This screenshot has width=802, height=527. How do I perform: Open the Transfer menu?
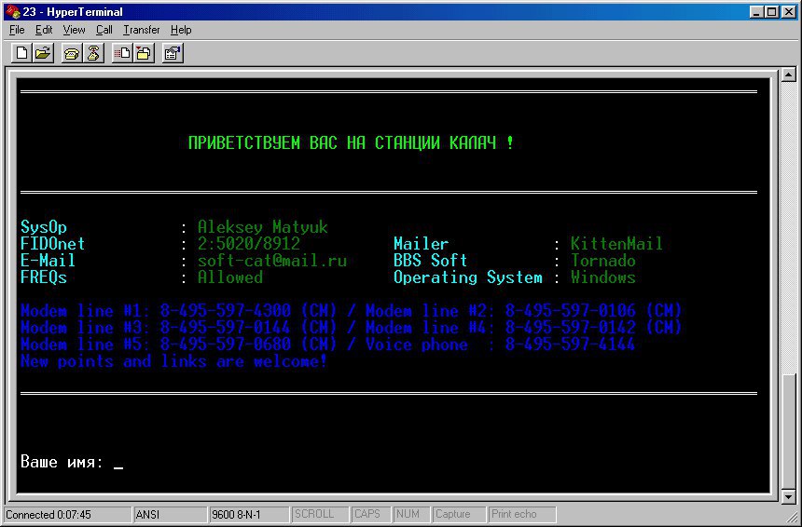click(142, 30)
